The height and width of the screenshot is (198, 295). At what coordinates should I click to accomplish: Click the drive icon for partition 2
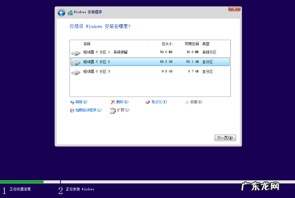[76, 63]
